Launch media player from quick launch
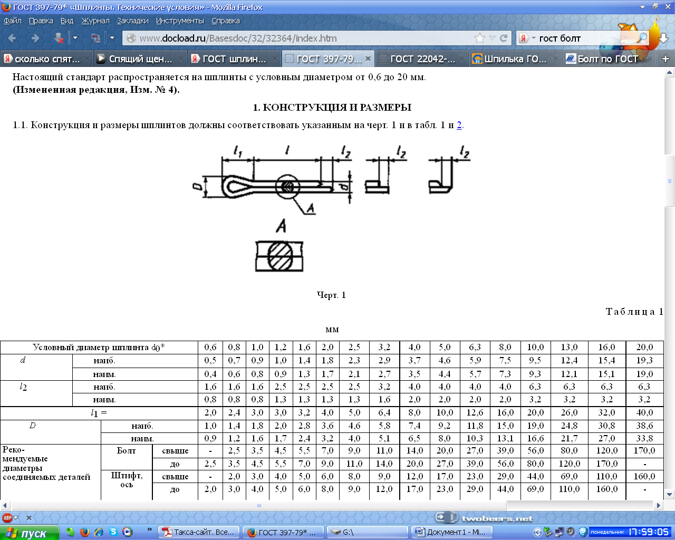This screenshot has width=675, height=540. (127, 532)
